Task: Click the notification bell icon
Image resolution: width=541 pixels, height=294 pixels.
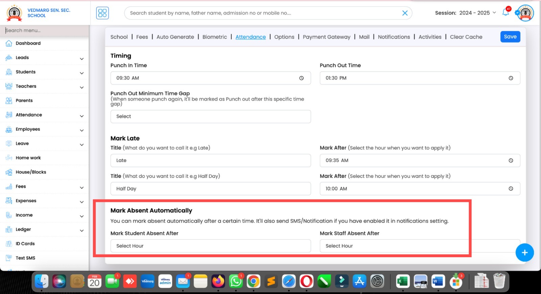Action: click(505, 13)
